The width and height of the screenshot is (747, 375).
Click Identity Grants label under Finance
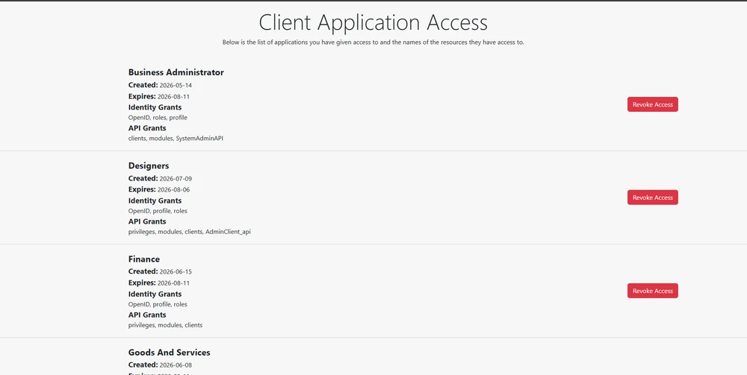pos(155,294)
